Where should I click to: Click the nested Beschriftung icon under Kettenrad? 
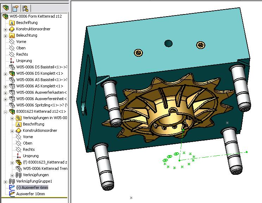click(19, 124)
